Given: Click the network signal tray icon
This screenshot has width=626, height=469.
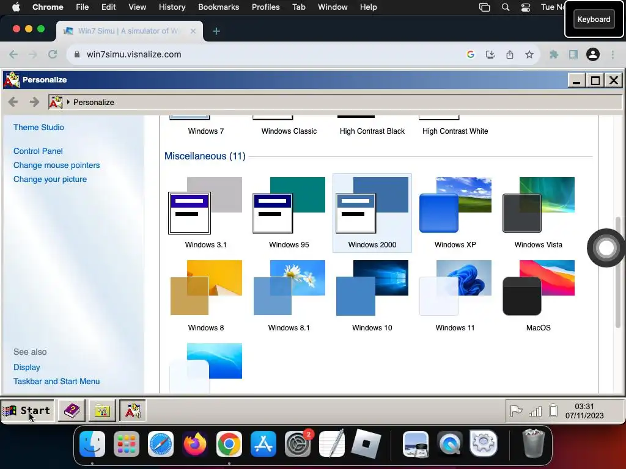Looking at the screenshot, I should pos(535,411).
